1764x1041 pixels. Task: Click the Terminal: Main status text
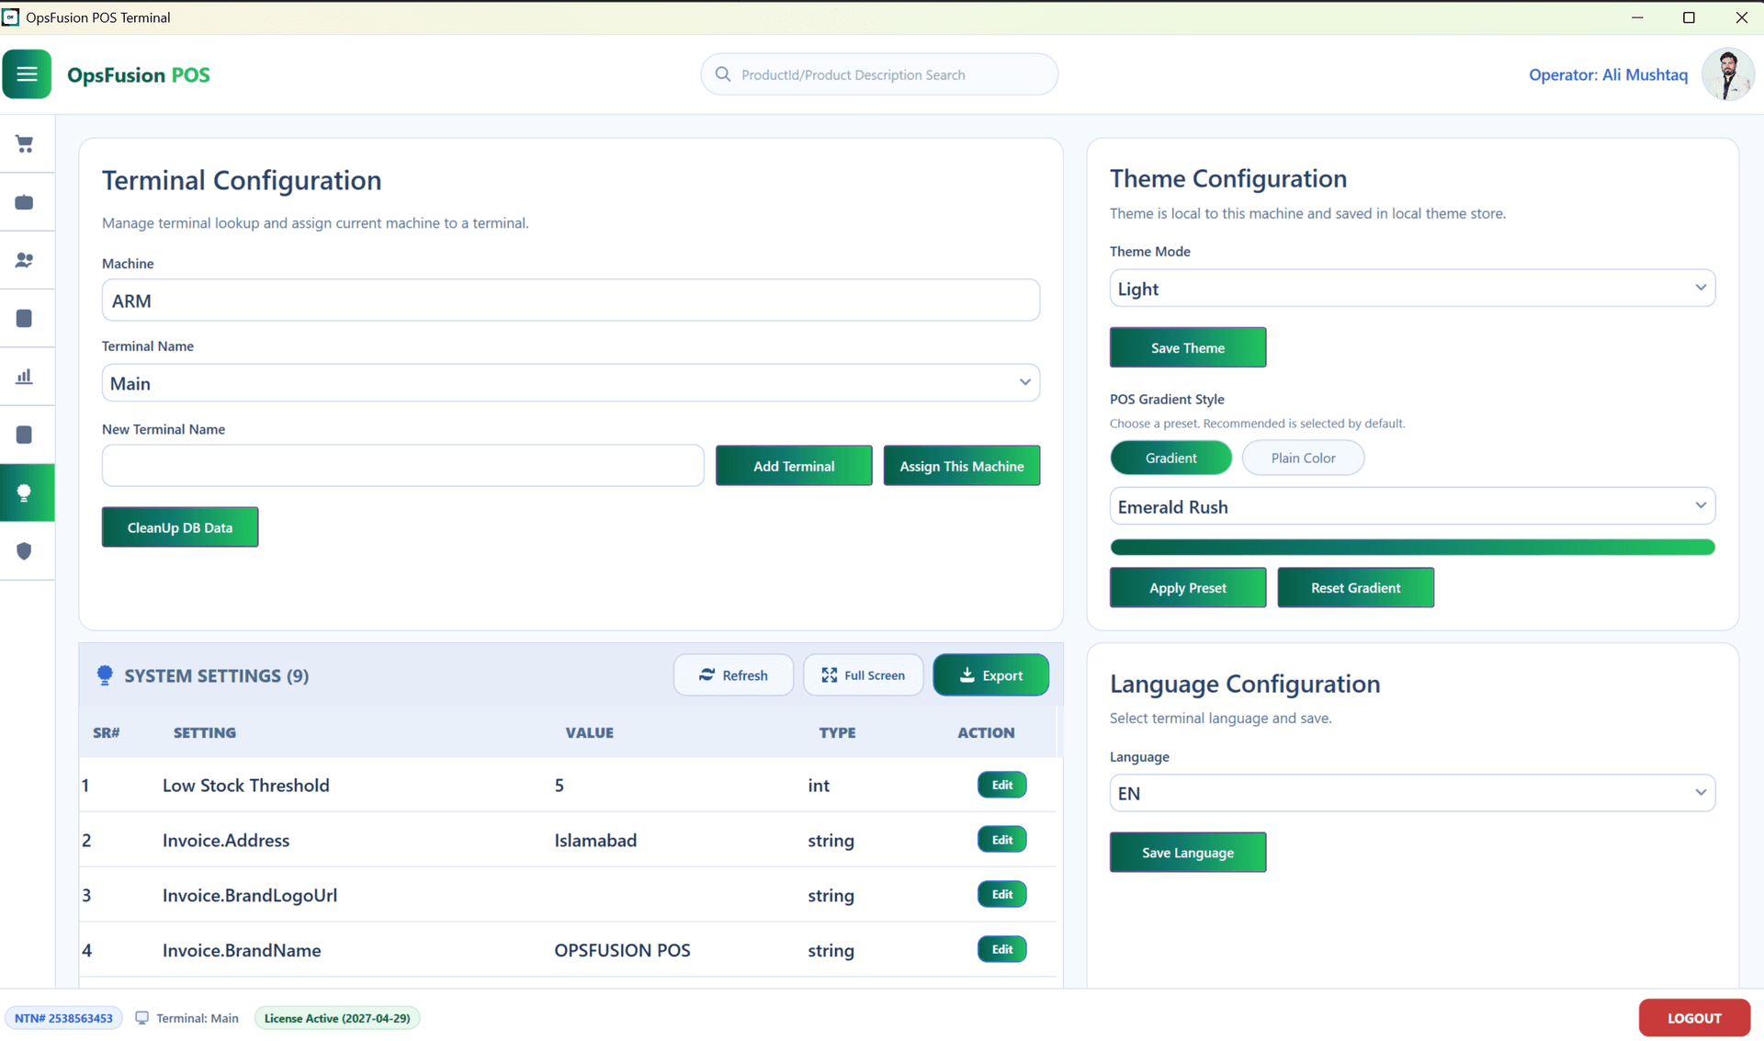(x=198, y=1018)
